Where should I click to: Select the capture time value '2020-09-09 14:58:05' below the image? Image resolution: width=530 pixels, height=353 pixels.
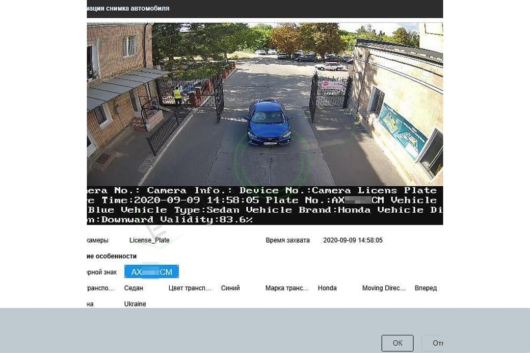(353, 240)
